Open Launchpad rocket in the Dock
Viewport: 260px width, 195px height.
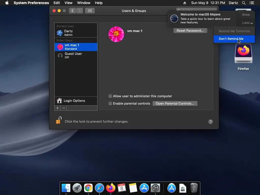tap(77, 188)
